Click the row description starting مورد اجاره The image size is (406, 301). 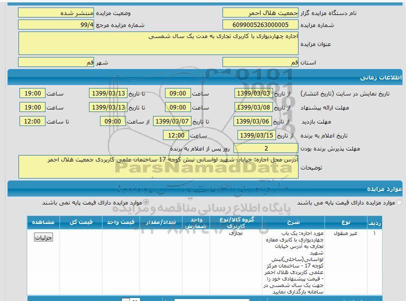tap(294, 262)
